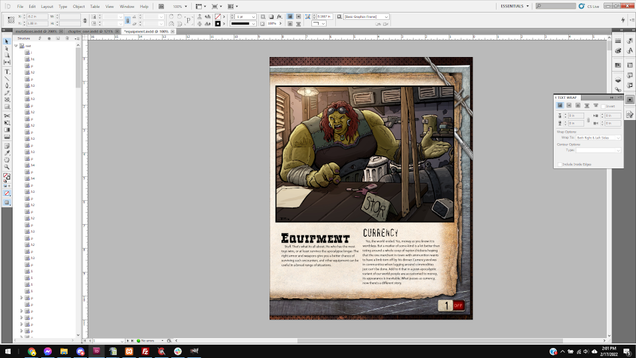Image resolution: width=636 pixels, height=358 pixels.
Task: Select the Zoom tool in toolbox
Action: [x=7, y=167]
